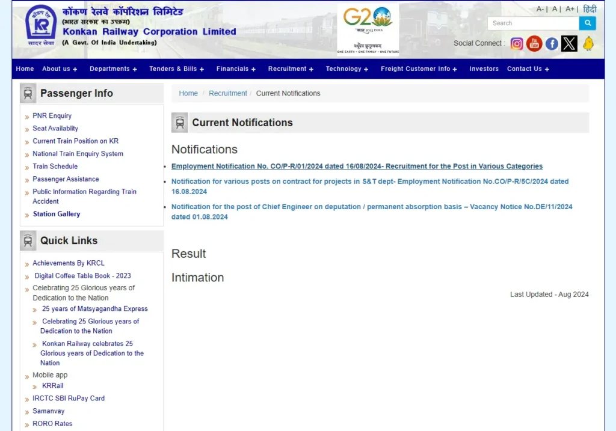The height and width of the screenshot is (431, 616).
Task: Switch language to Hindi
Action: tap(590, 9)
